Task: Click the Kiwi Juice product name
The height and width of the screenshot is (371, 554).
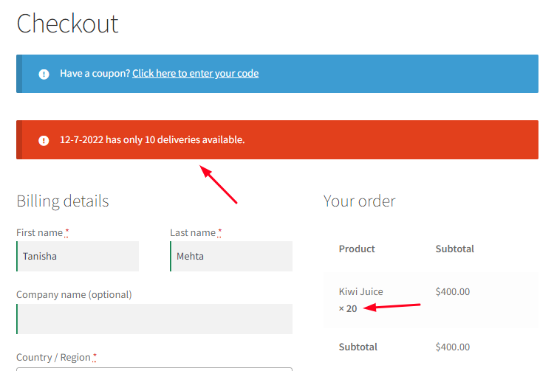Action: [360, 292]
